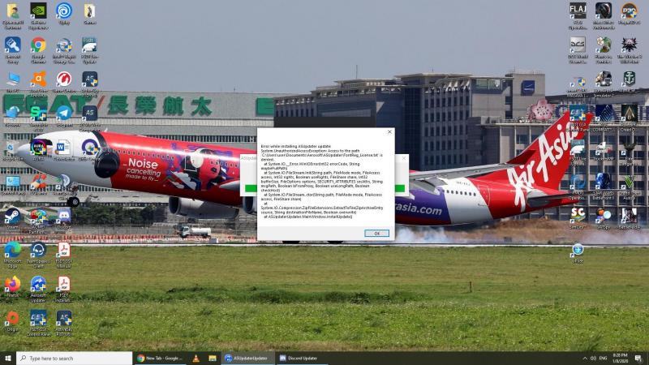649x365 pixels.
Task: Open the Telegram desktop shortcut
Action: tap(64, 116)
